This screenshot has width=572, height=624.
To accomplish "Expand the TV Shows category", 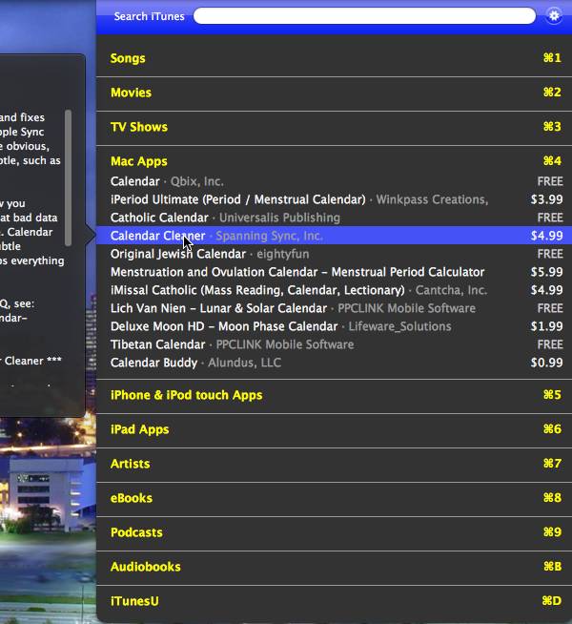I will tap(334, 127).
